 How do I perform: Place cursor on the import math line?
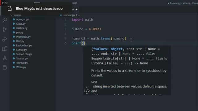(x=82, y=20)
